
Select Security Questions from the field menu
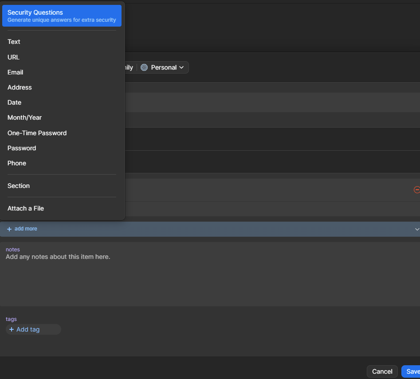62,16
